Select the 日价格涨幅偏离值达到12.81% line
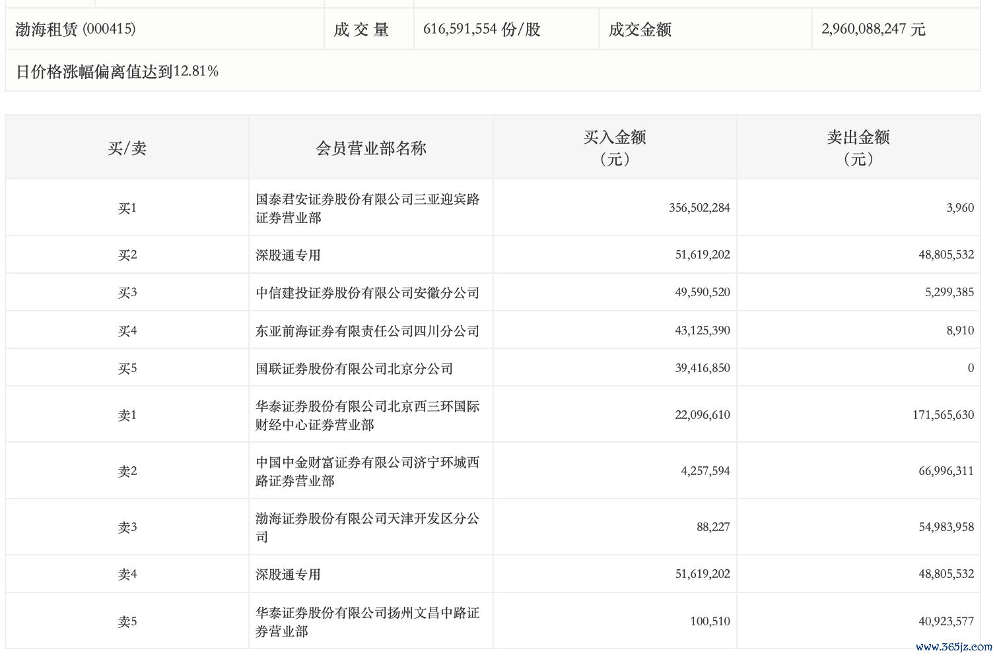 point(117,71)
